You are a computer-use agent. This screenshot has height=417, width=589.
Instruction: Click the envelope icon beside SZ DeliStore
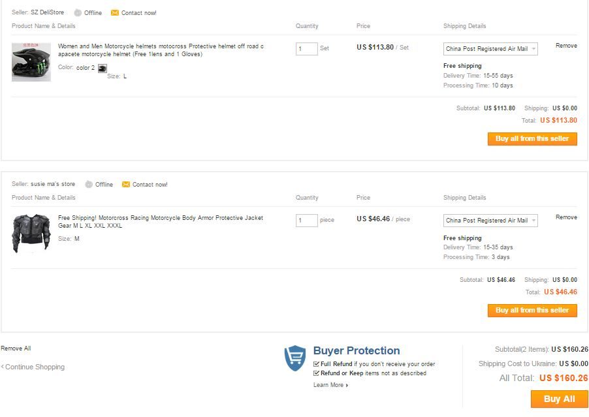point(114,13)
